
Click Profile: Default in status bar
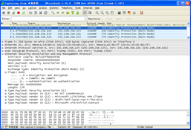[x=145, y=127]
